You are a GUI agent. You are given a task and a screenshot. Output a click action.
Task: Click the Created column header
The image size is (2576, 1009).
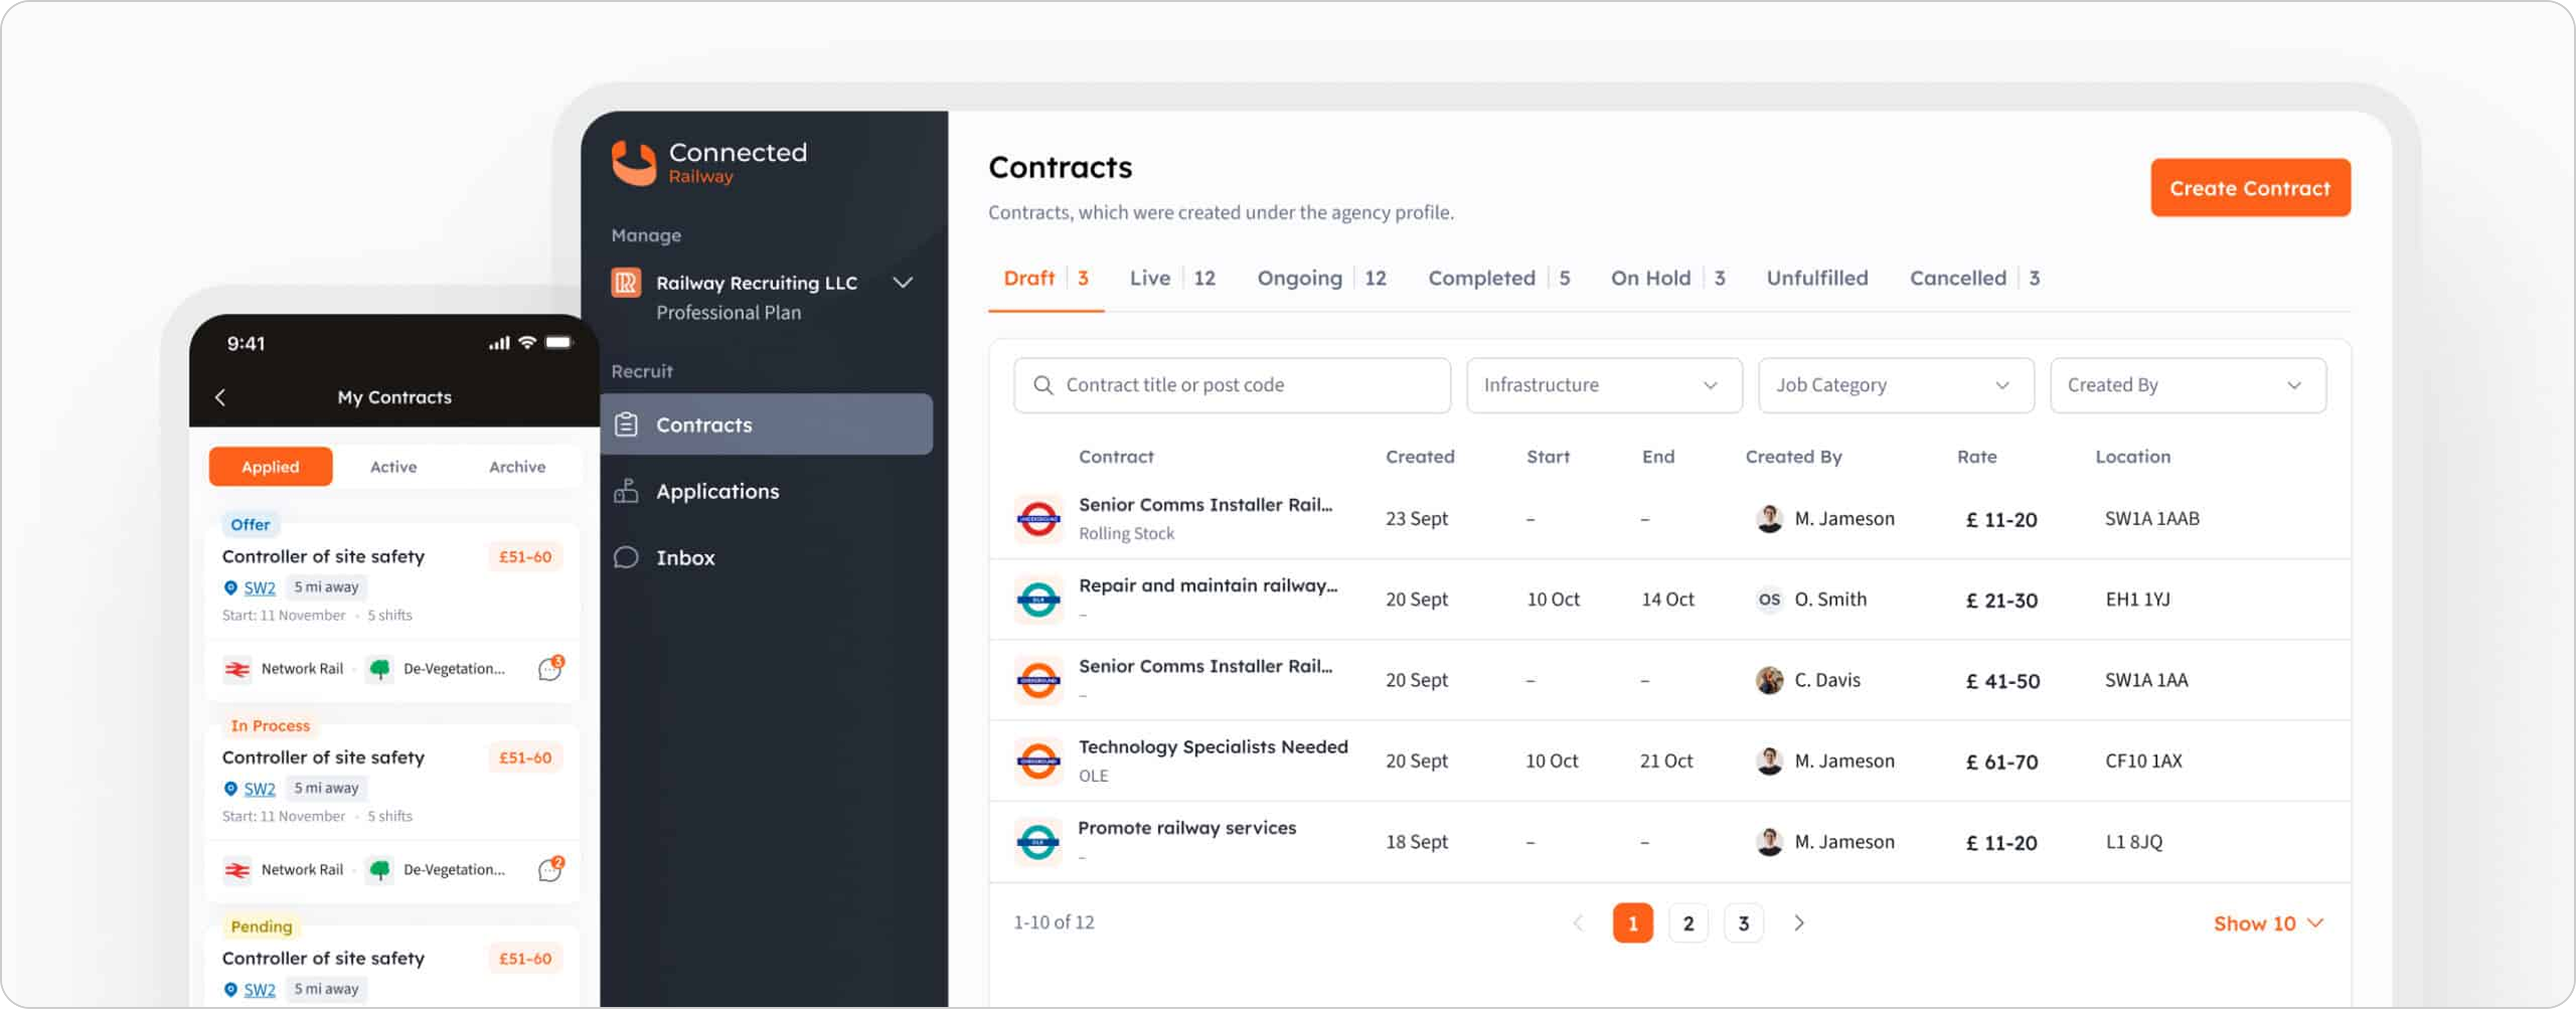click(1419, 457)
